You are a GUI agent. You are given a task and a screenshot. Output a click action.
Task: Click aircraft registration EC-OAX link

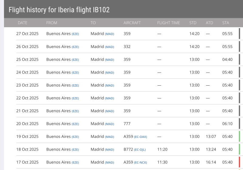tap(140, 137)
